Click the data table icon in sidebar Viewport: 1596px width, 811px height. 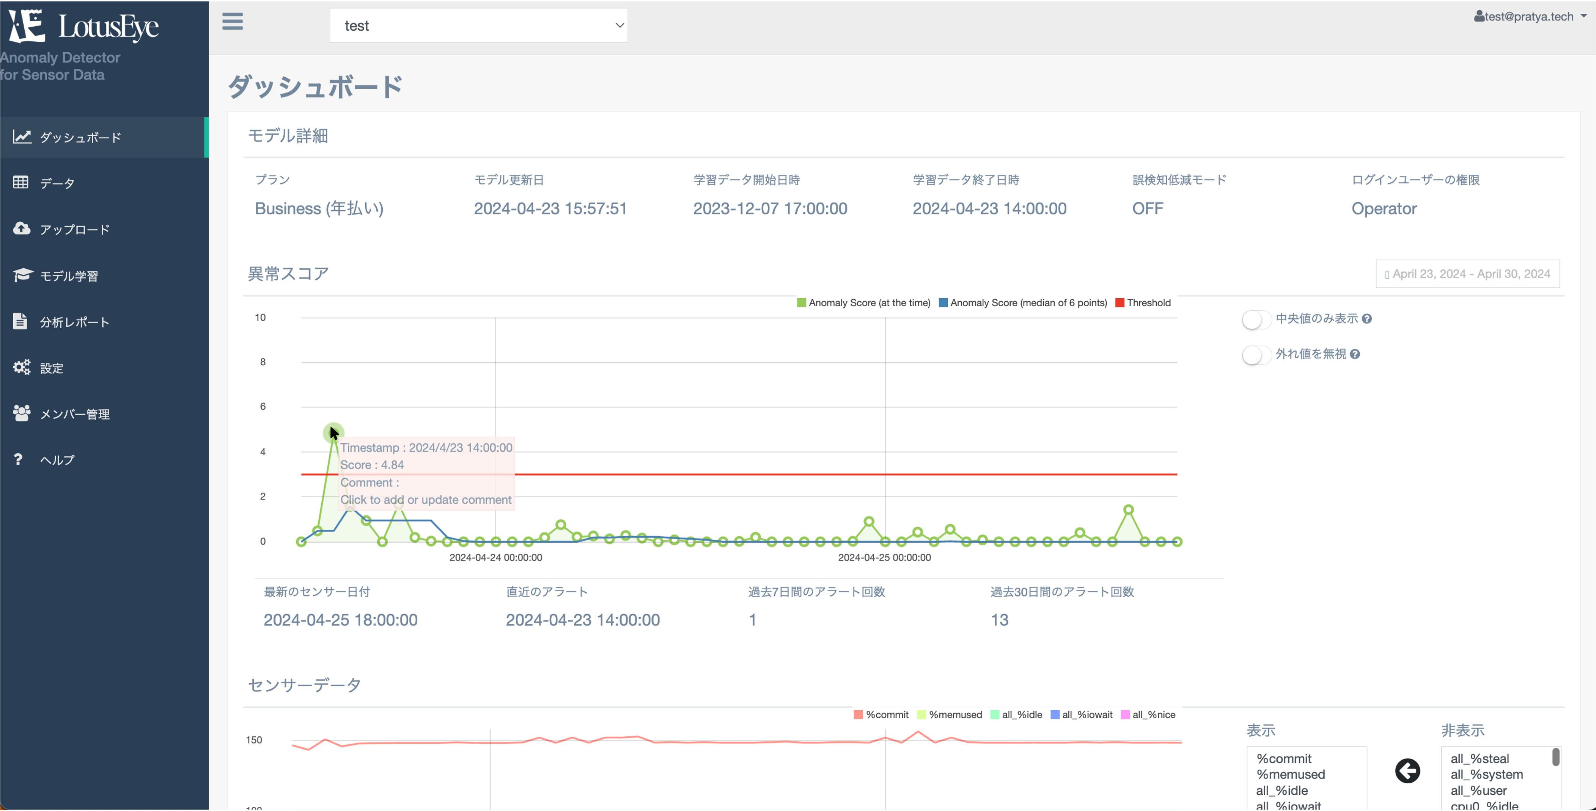click(x=21, y=183)
